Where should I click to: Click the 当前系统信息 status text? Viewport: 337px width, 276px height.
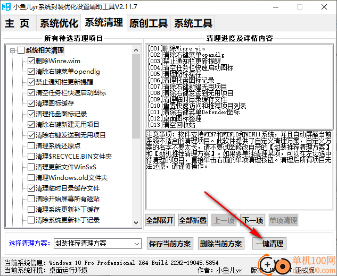(x=112, y=263)
